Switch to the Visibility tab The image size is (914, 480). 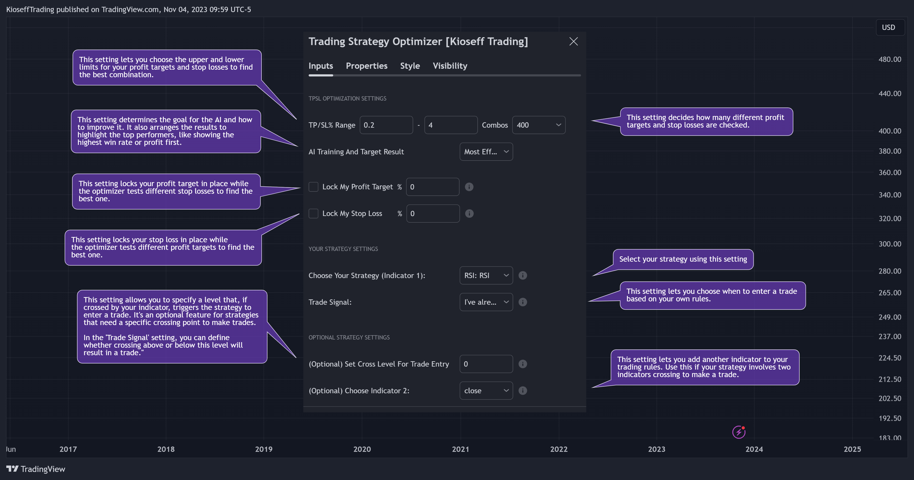click(x=450, y=66)
